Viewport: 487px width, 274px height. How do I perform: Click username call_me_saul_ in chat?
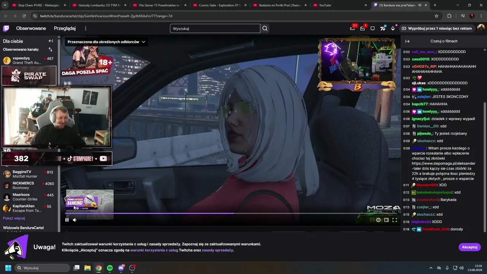(x=423, y=52)
